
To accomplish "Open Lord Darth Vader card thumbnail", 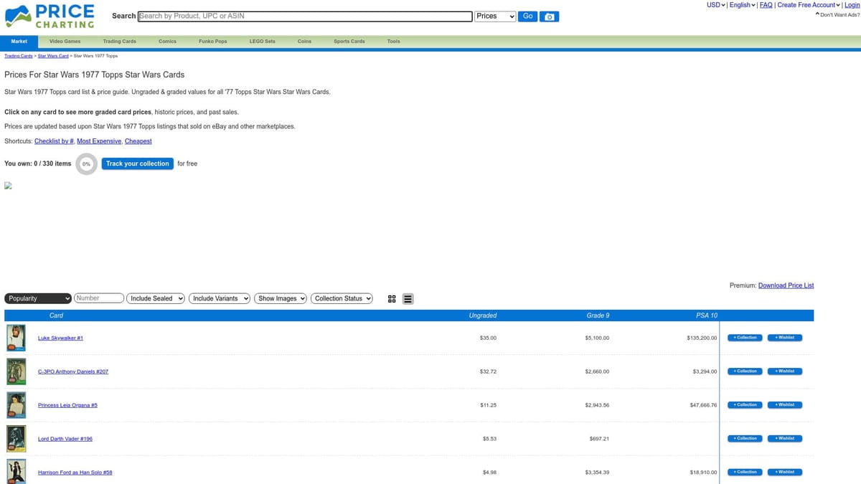I will coord(16,439).
